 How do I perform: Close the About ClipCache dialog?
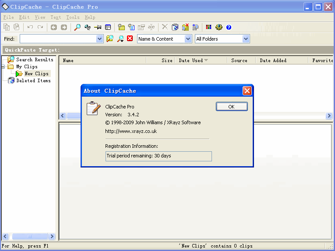click(x=247, y=91)
